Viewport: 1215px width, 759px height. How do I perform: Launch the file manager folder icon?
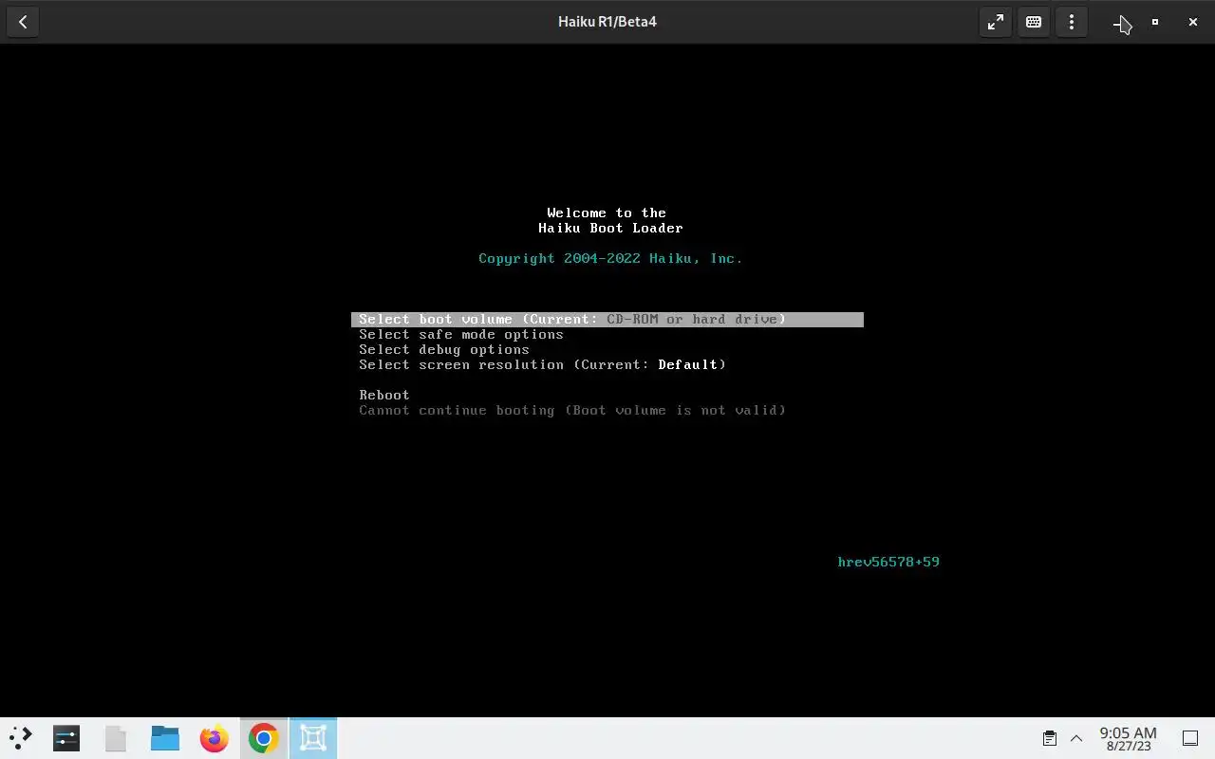[x=165, y=738]
